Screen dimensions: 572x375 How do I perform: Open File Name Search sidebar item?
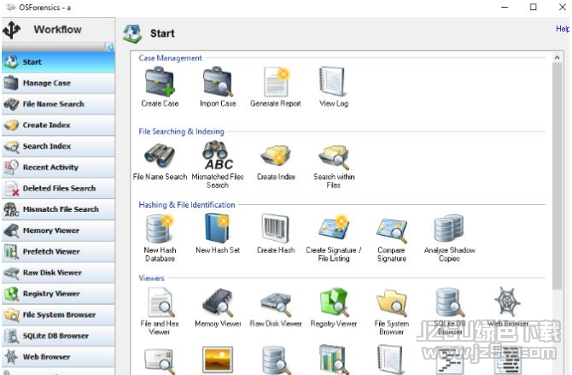click(58, 104)
